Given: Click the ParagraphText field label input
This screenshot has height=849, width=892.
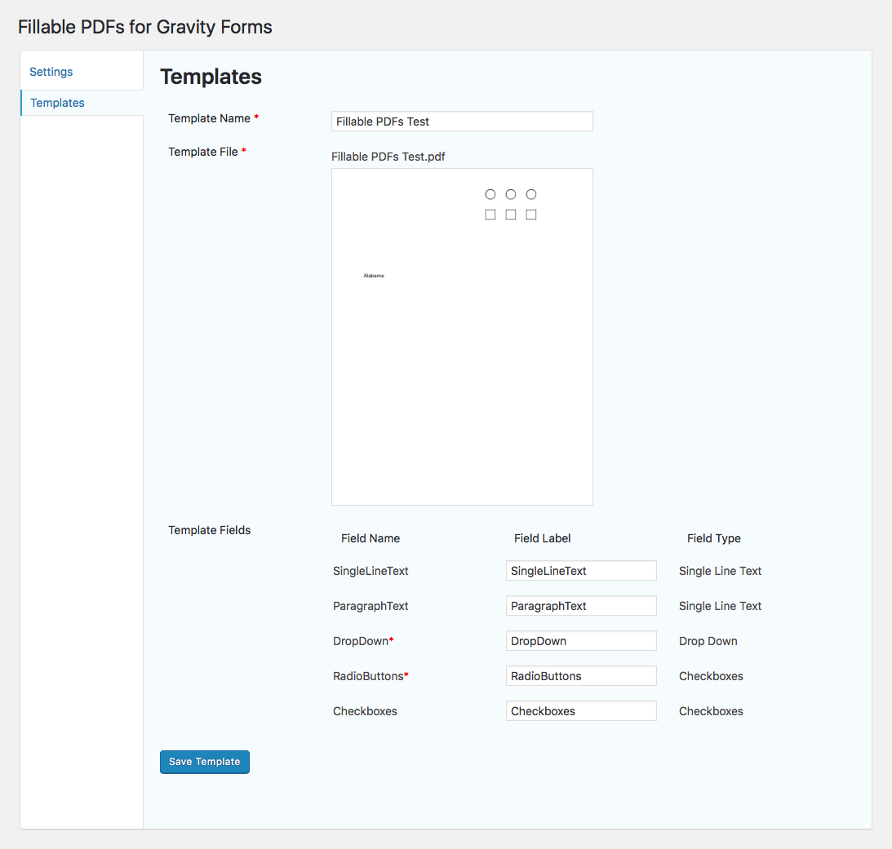Looking at the screenshot, I should tap(581, 606).
